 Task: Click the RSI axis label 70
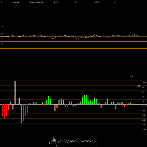pos(2,34)
